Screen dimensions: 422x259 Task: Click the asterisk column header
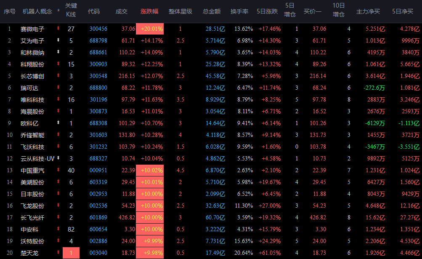(x=58, y=11)
